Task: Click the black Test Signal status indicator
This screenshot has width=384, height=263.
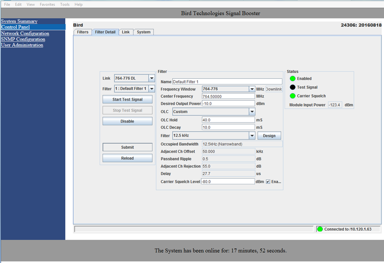Action: click(x=292, y=87)
